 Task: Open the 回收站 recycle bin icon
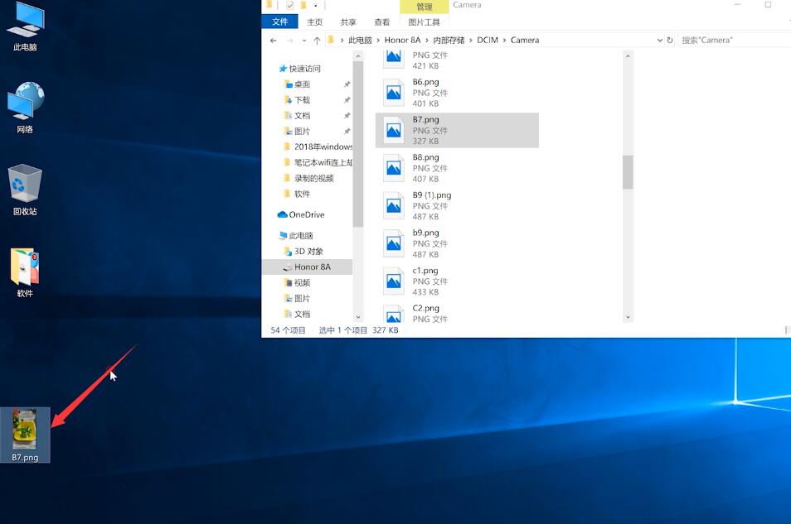[25, 190]
